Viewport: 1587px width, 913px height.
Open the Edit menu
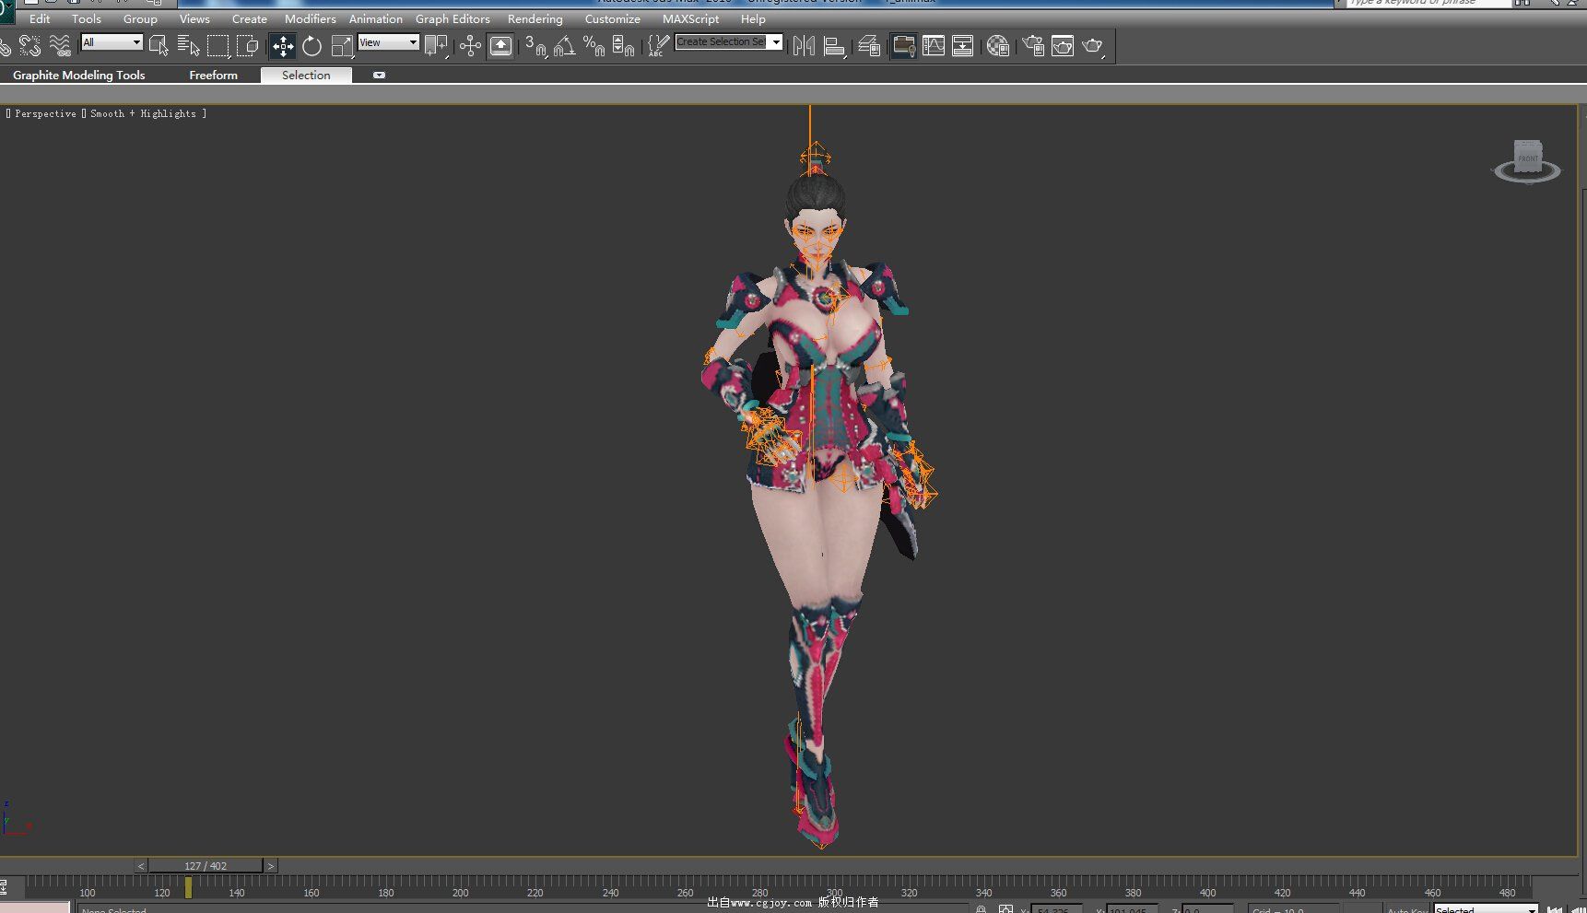(x=40, y=18)
